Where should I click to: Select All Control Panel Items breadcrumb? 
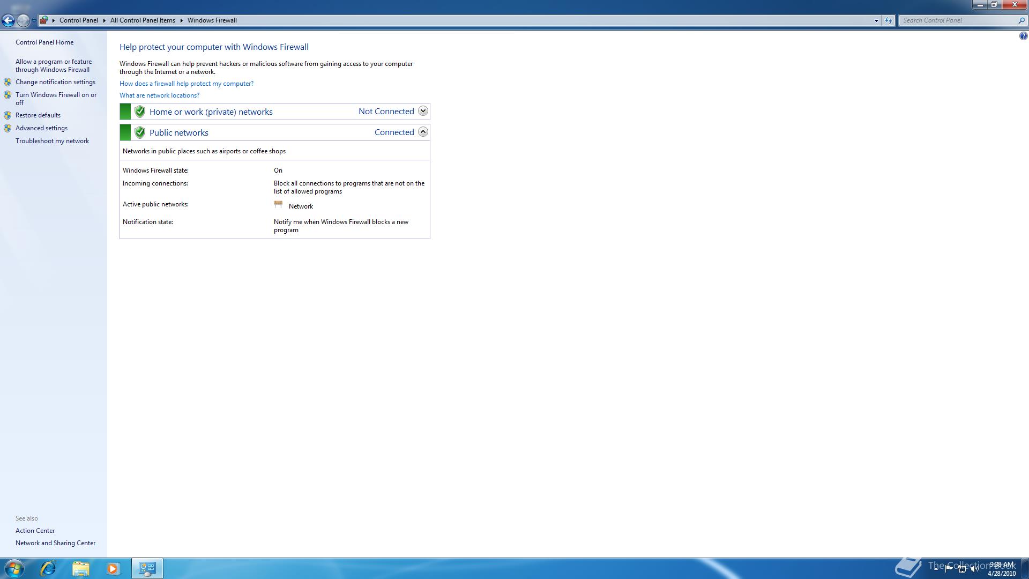coord(143,20)
